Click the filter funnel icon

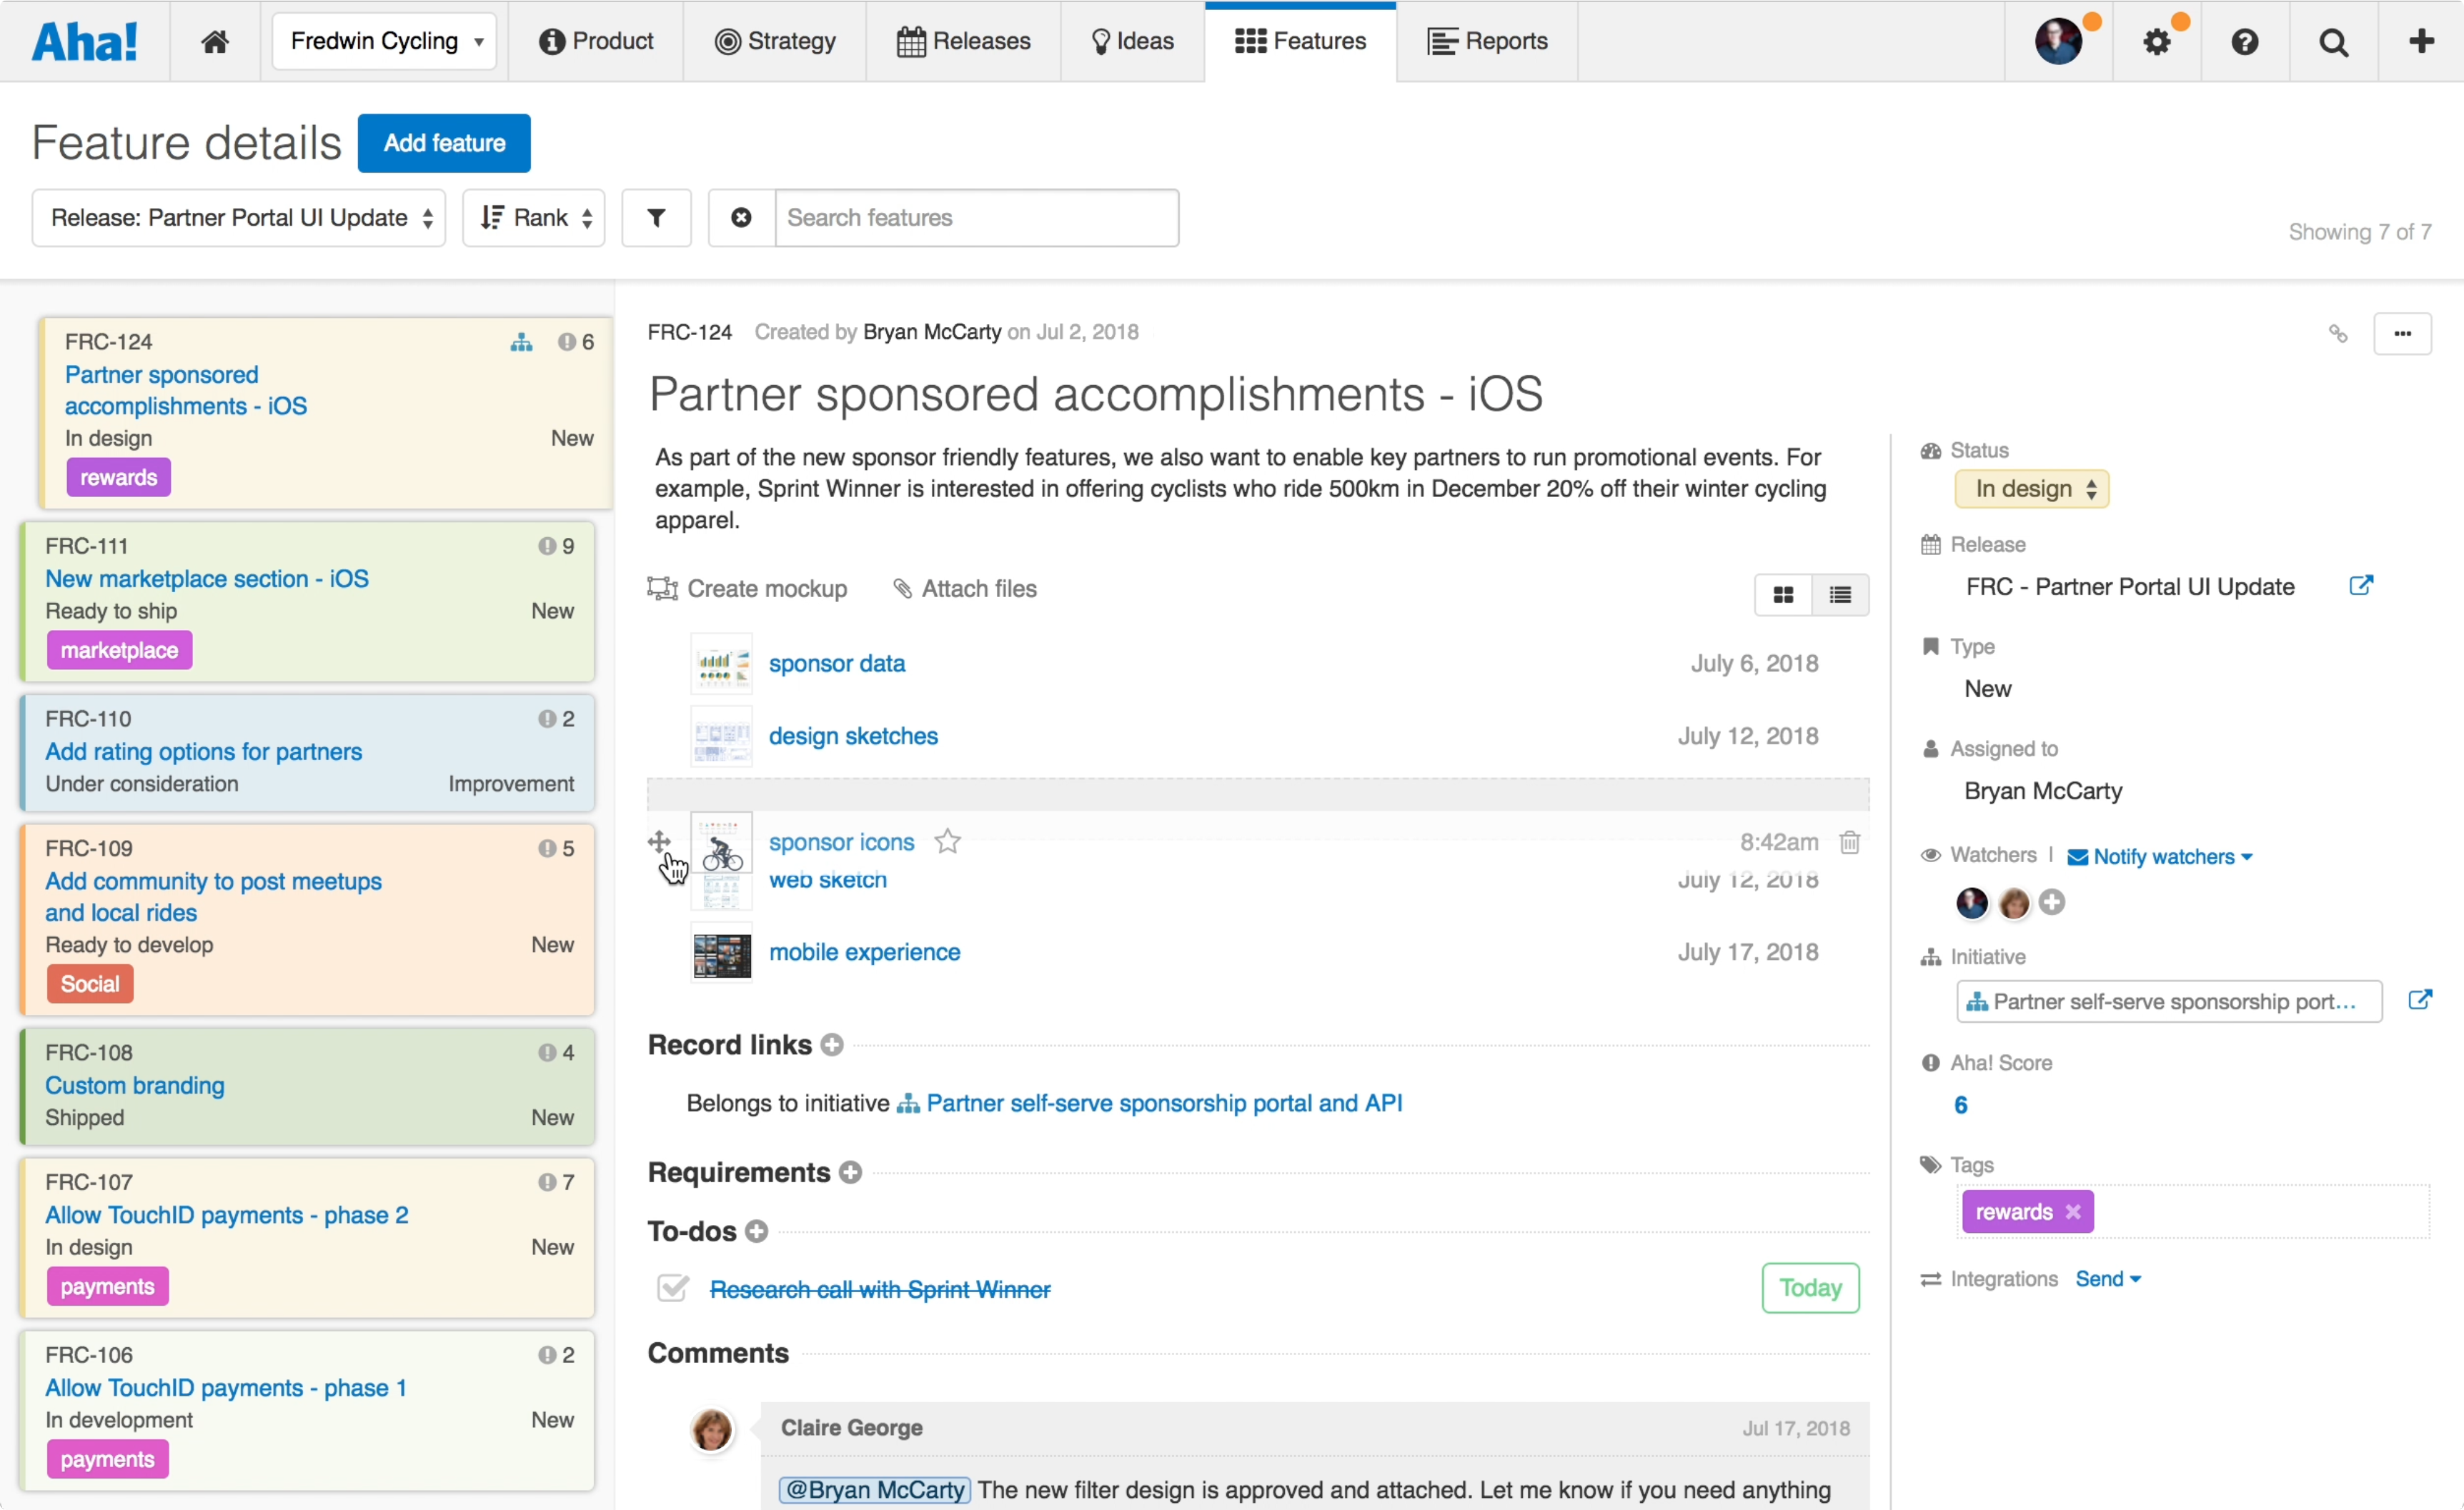[656, 218]
